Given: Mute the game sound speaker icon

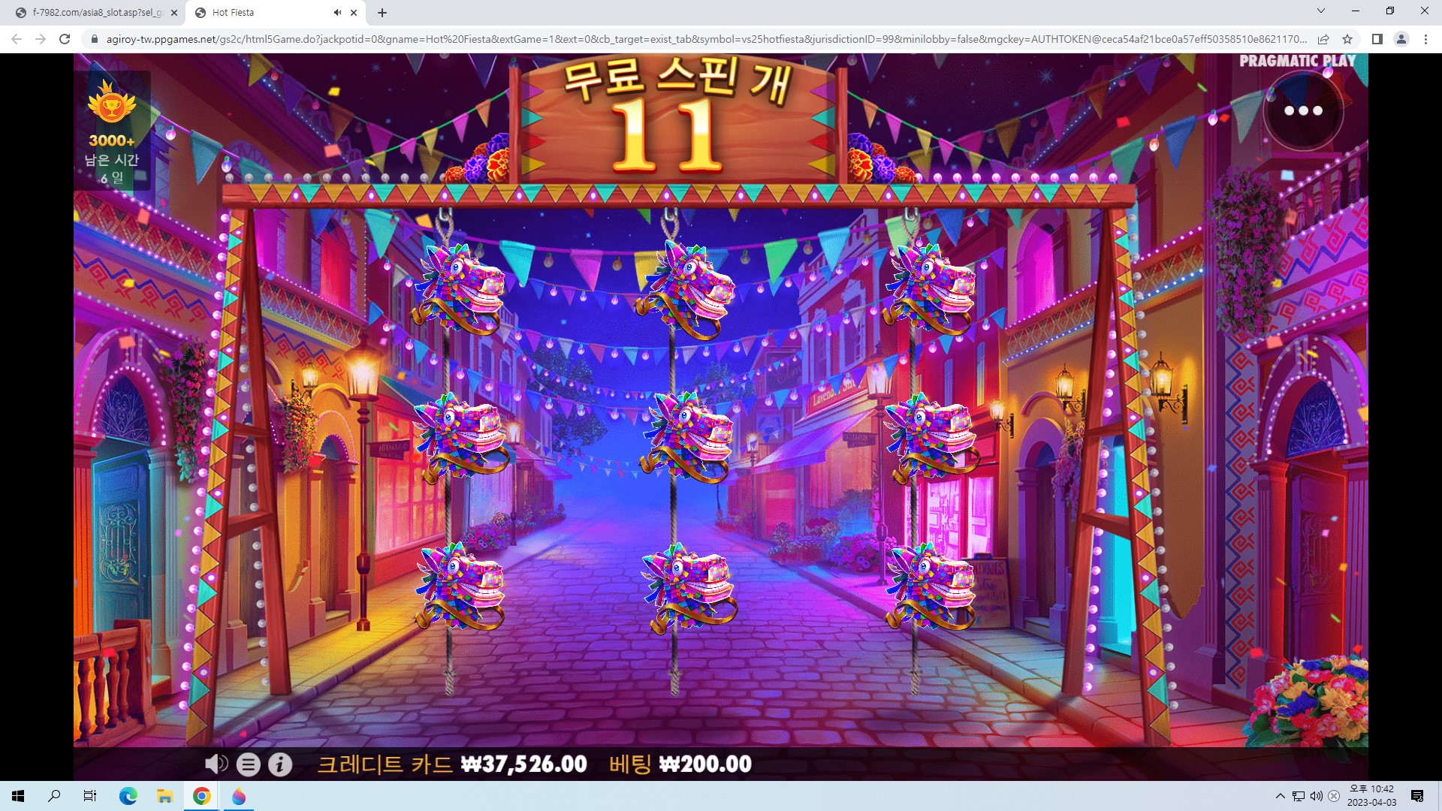Looking at the screenshot, I should [x=216, y=764].
